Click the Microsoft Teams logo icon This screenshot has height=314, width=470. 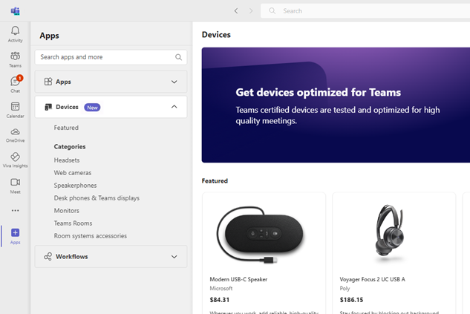[16, 11]
